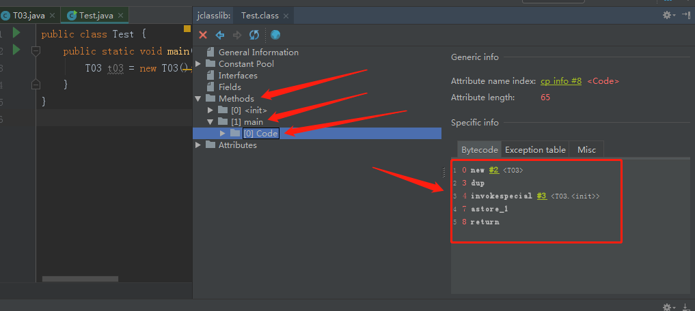The image size is (695, 311).
Task: Expand the Attributes tree node
Action: (x=199, y=145)
